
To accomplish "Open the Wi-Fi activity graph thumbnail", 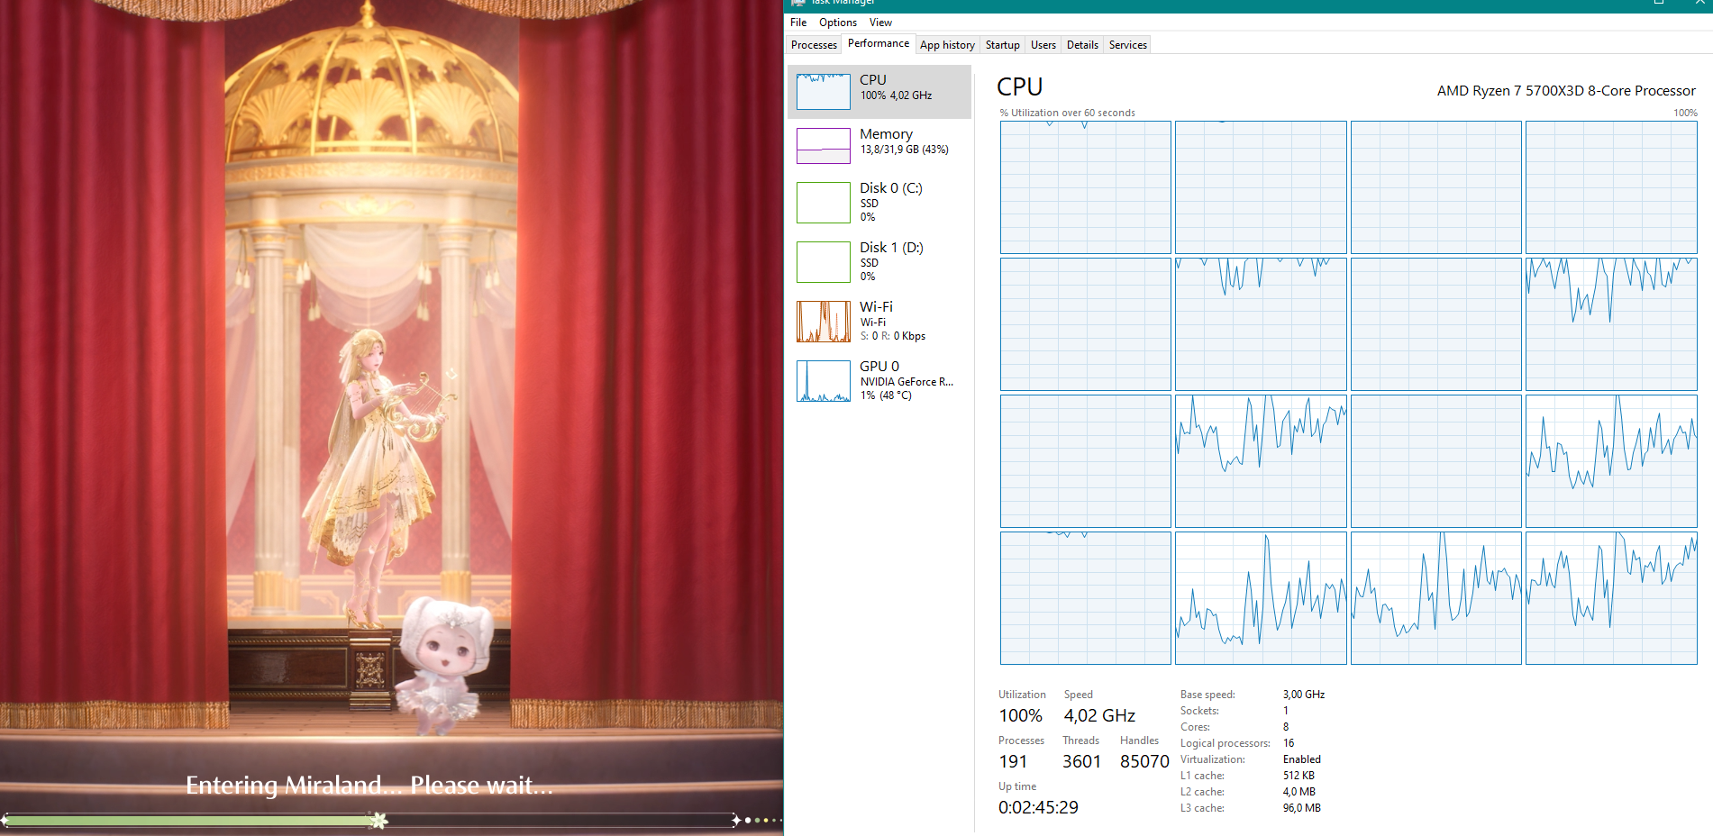I will pyautogui.click(x=823, y=322).
